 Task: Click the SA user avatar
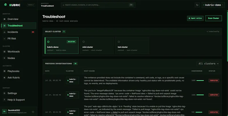(4, 111)
